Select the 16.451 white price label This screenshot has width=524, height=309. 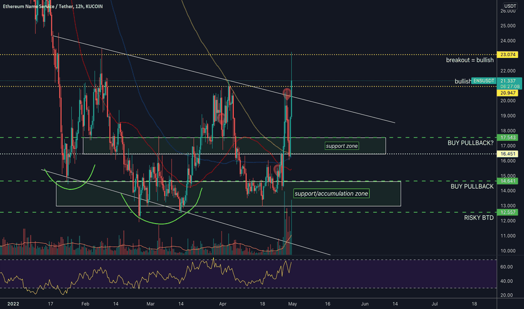coord(508,154)
